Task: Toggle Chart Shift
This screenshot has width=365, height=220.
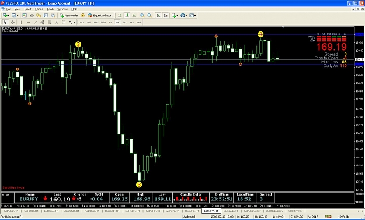Action: 165,15
